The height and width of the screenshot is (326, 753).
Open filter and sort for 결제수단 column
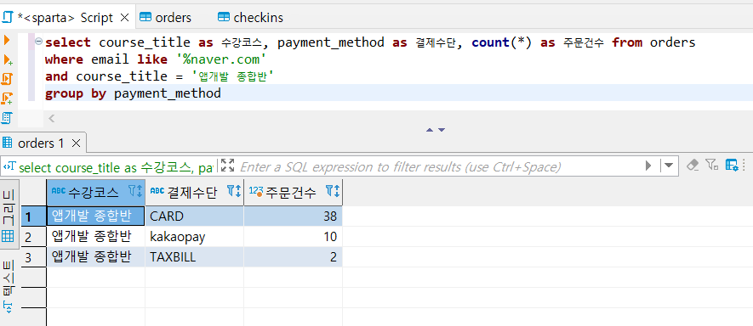pos(234,192)
